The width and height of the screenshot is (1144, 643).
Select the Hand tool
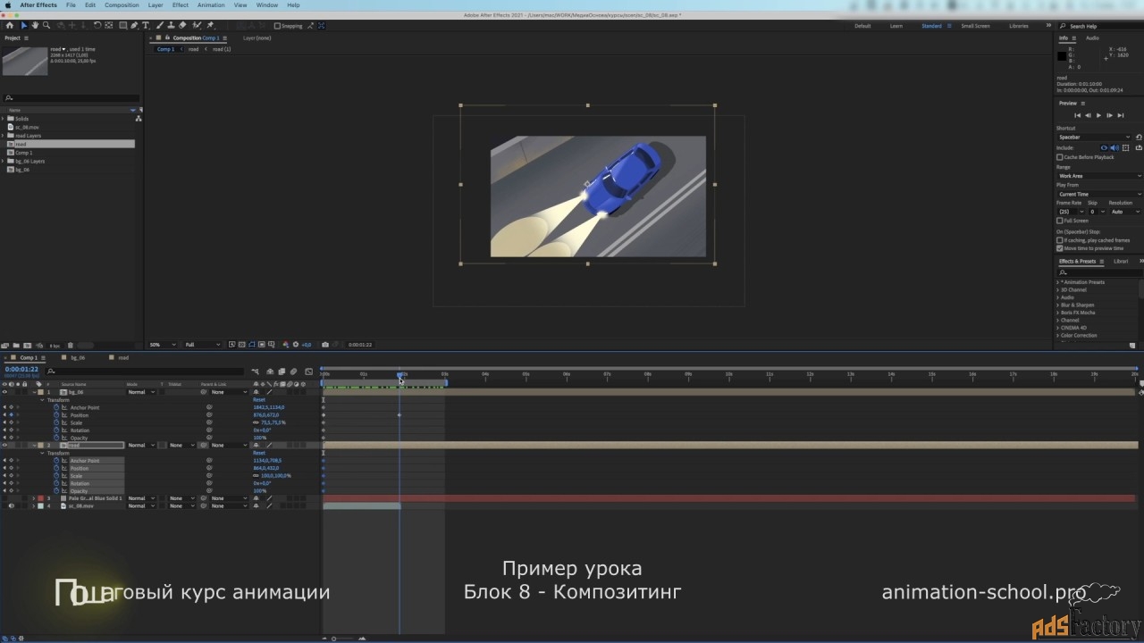point(36,26)
